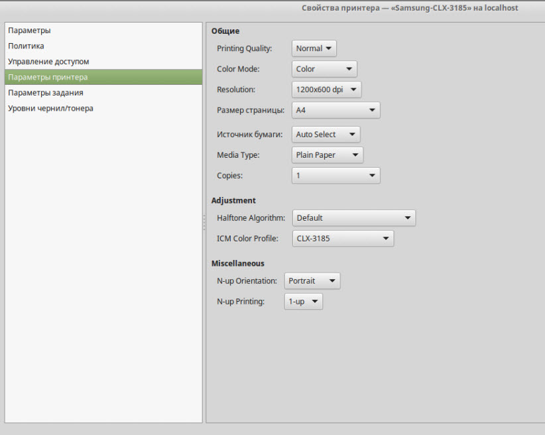Expand the Media Type Plain Paper dropdown
545x435 pixels.
pos(328,155)
